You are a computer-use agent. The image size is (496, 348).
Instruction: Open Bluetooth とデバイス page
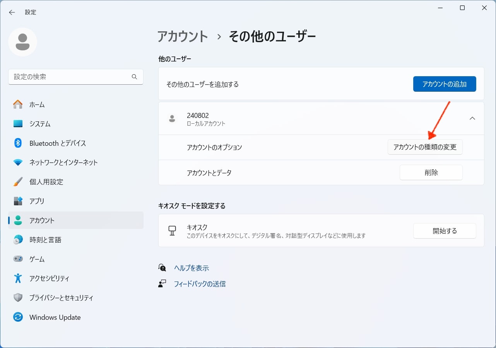[76, 143]
